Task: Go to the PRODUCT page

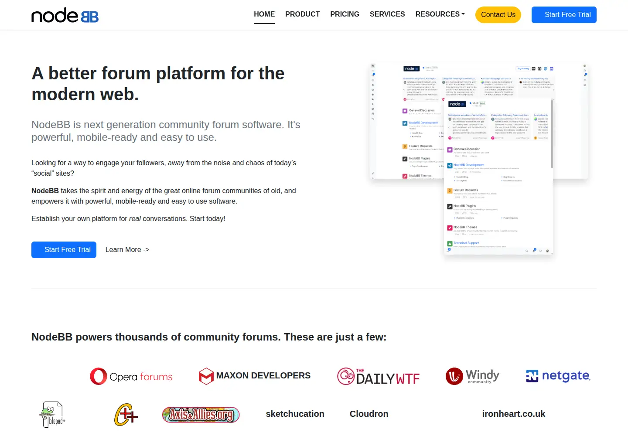Action: point(302,14)
